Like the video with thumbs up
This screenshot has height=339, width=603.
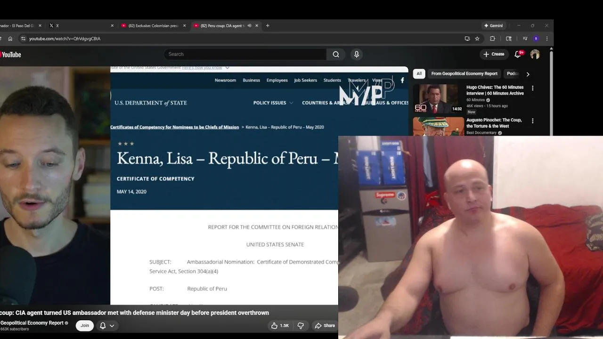280,325
